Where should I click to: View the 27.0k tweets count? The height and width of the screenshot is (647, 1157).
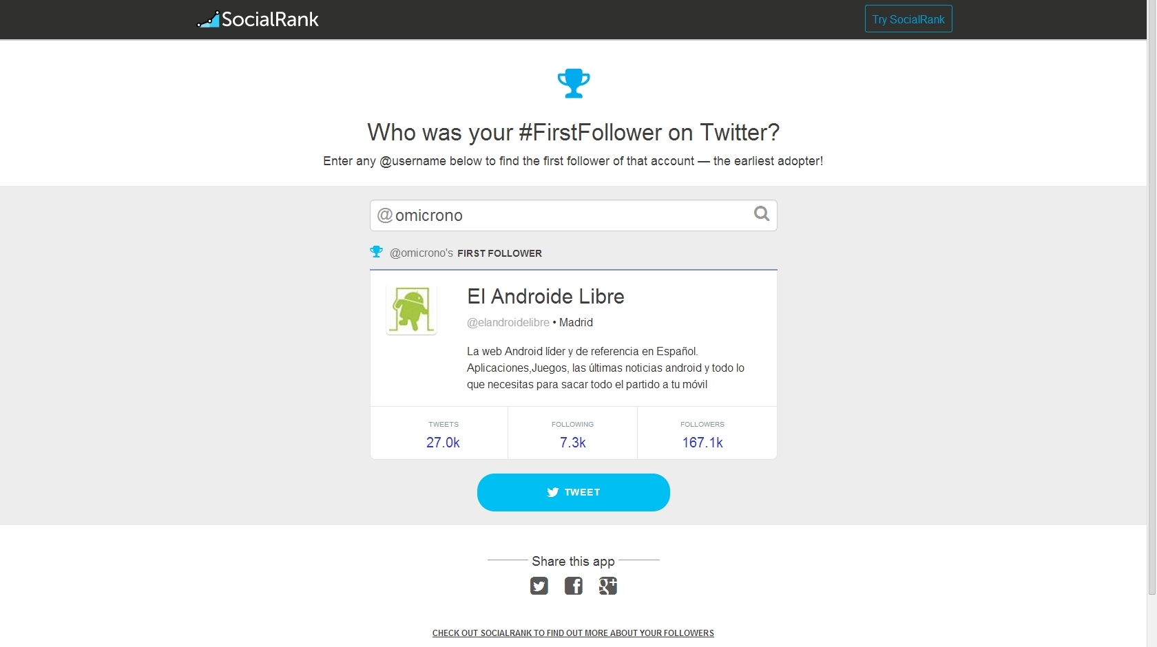click(x=443, y=443)
